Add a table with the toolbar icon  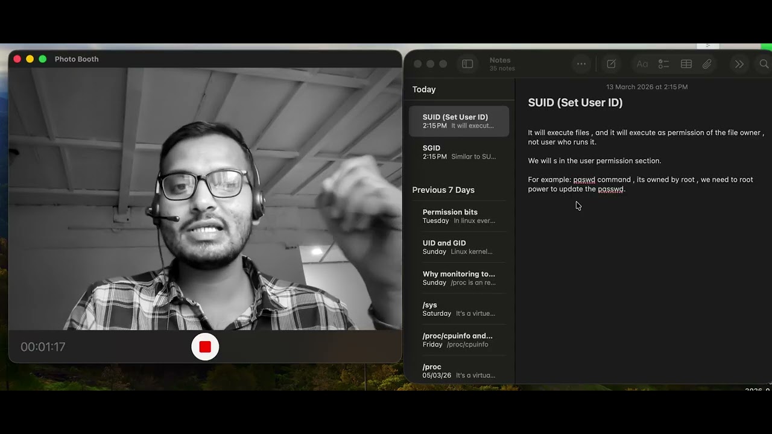point(686,64)
